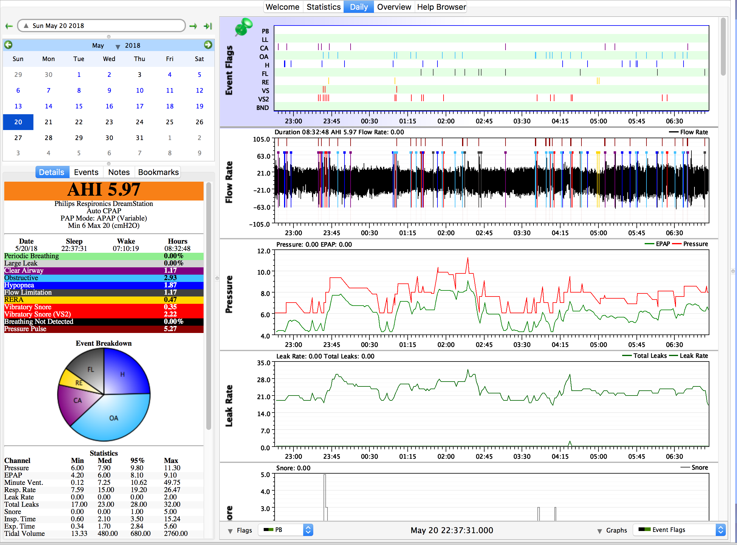Viewport: 737px width, 545px height.
Task: Collapse calendar using triangle in date box
Action: tap(26, 26)
